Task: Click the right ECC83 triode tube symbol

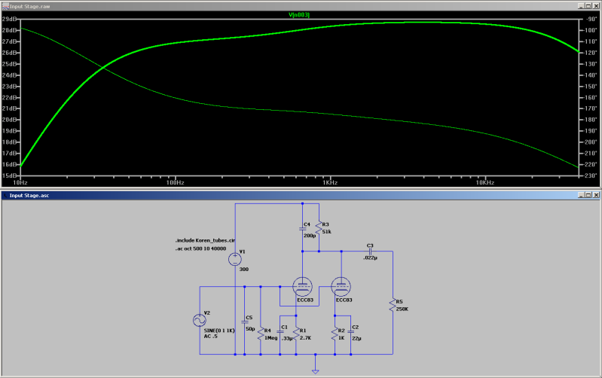Action: pyautogui.click(x=341, y=287)
